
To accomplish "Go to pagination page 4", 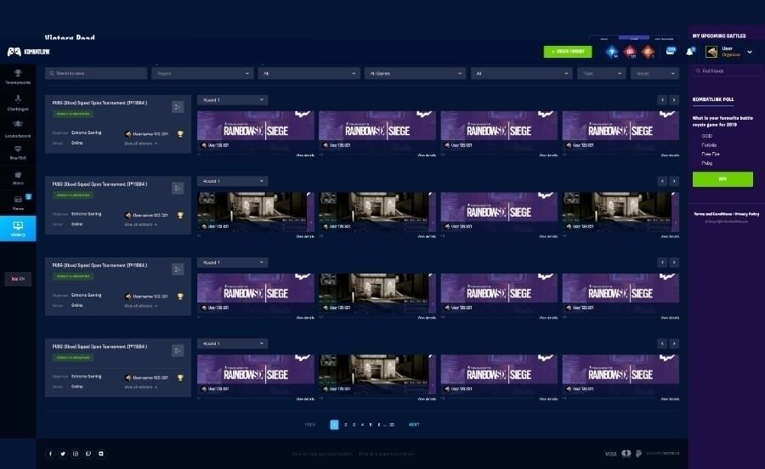I will click(362, 425).
